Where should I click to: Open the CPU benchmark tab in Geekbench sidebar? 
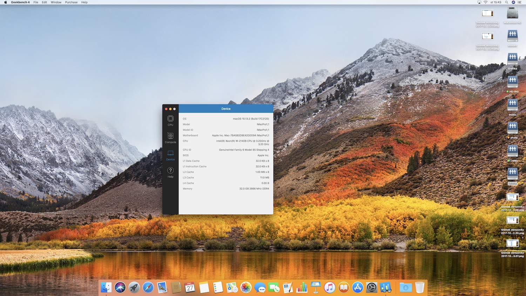(170, 121)
